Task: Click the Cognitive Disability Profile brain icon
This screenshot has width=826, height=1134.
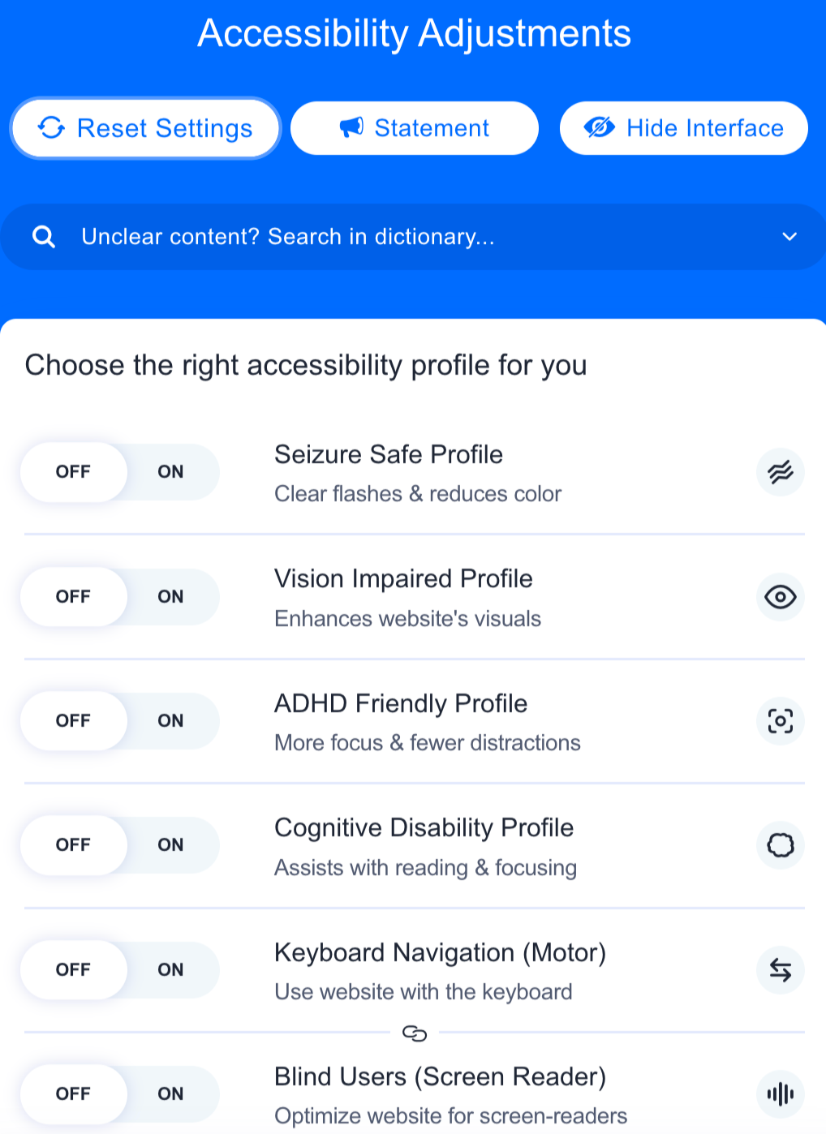Action: pyautogui.click(x=780, y=845)
